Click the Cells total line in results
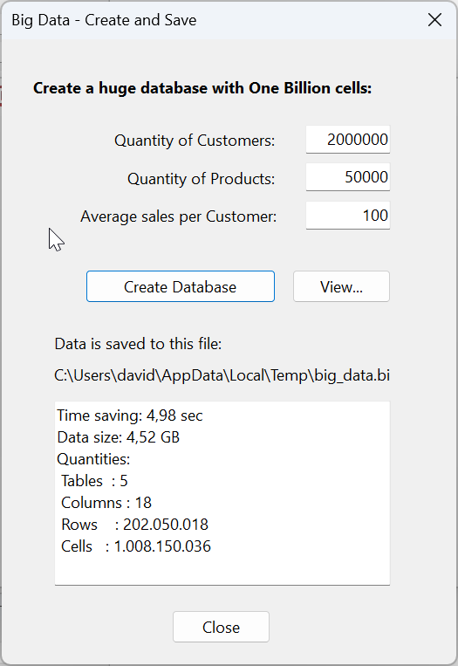The width and height of the screenshot is (458, 666). click(136, 546)
